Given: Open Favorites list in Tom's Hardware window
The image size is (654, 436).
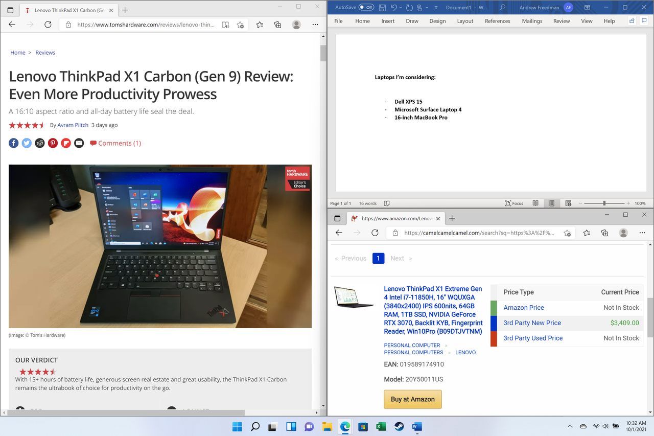Looking at the screenshot, I should coord(260,25).
